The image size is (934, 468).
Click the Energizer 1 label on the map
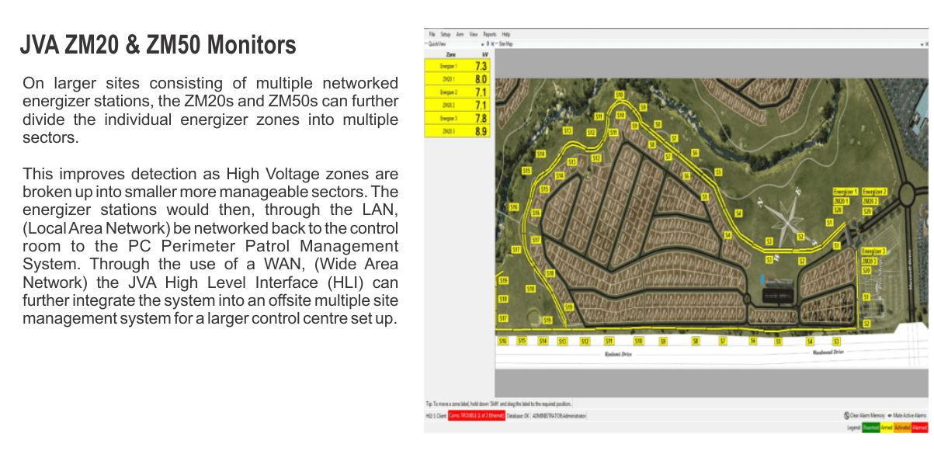(x=845, y=192)
